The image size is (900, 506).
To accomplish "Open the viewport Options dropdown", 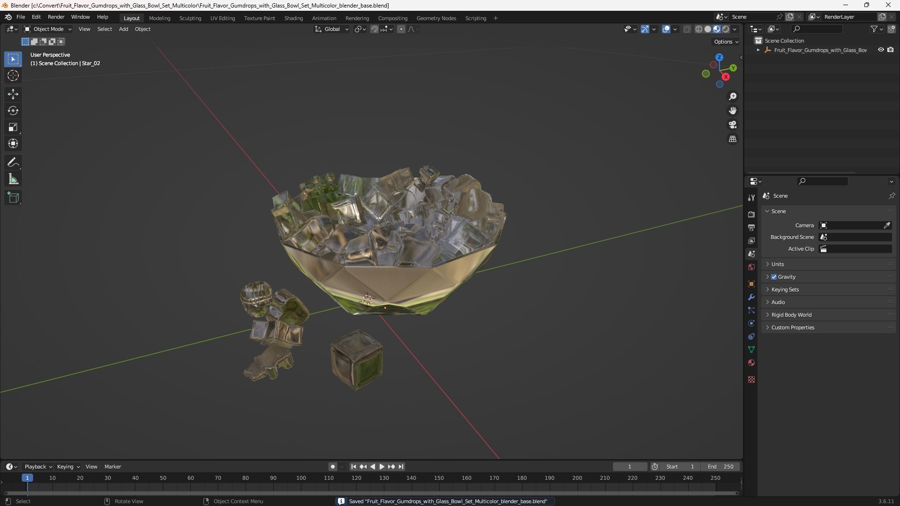I will pyautogui.click(x=726, y=42).
